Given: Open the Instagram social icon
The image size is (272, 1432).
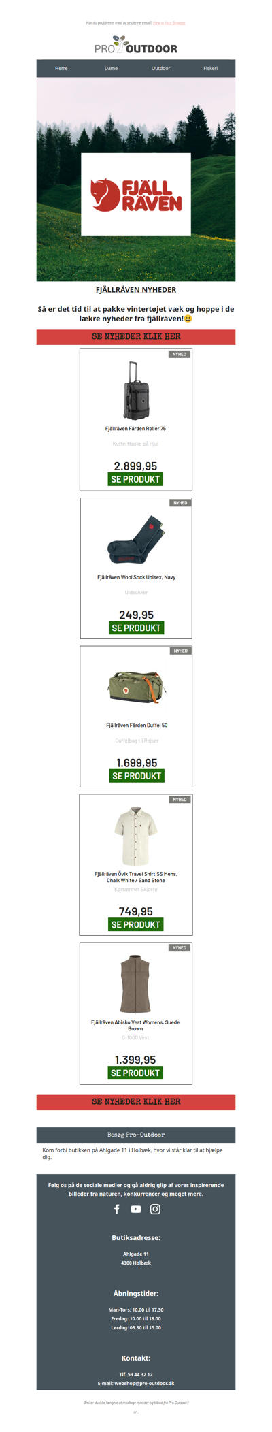Looking at the screenshot, I should [x=155, y=1209].
